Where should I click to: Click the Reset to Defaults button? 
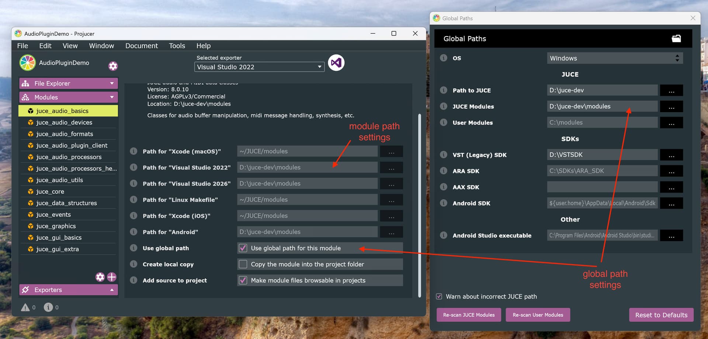coord(661,315)
